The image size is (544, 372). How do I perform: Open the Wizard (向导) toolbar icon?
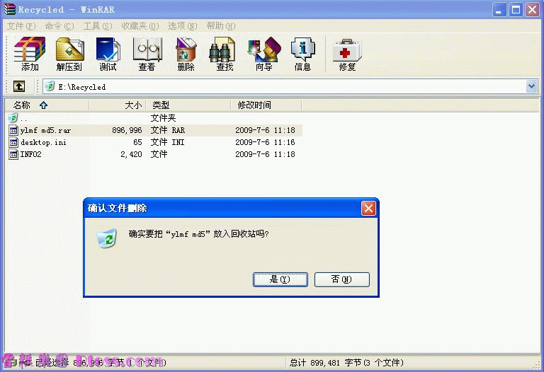point(264,54)
